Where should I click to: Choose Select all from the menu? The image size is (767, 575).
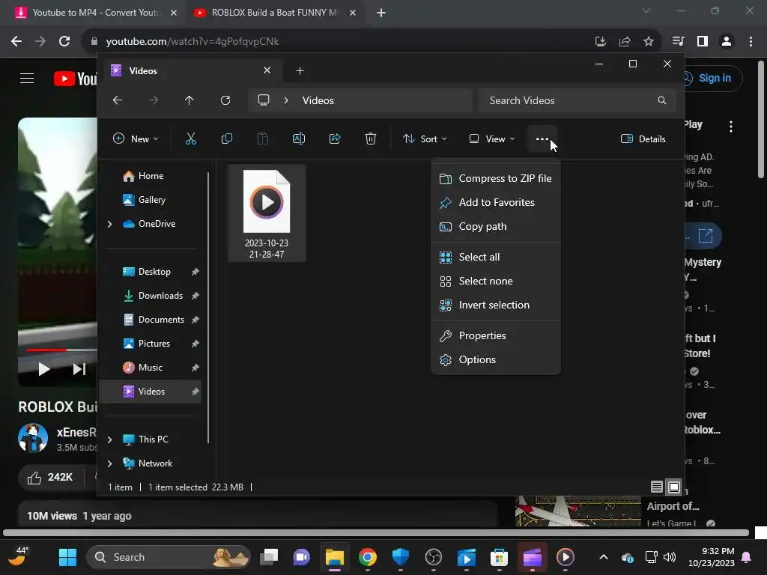pyautogui.click(x=496, y=258)
